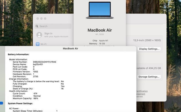Screen dimensions: 181x112
Task: Click the Cycle Count value 474
Action: point(35,94)
